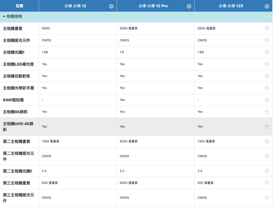Select the 第三主相機感光元件 row label
Screen dimensions: 274x207
(18, 198)
